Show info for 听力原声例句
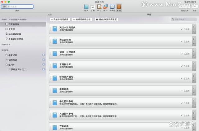The height and width of the screenshot is (131, 199). (194, 76)
